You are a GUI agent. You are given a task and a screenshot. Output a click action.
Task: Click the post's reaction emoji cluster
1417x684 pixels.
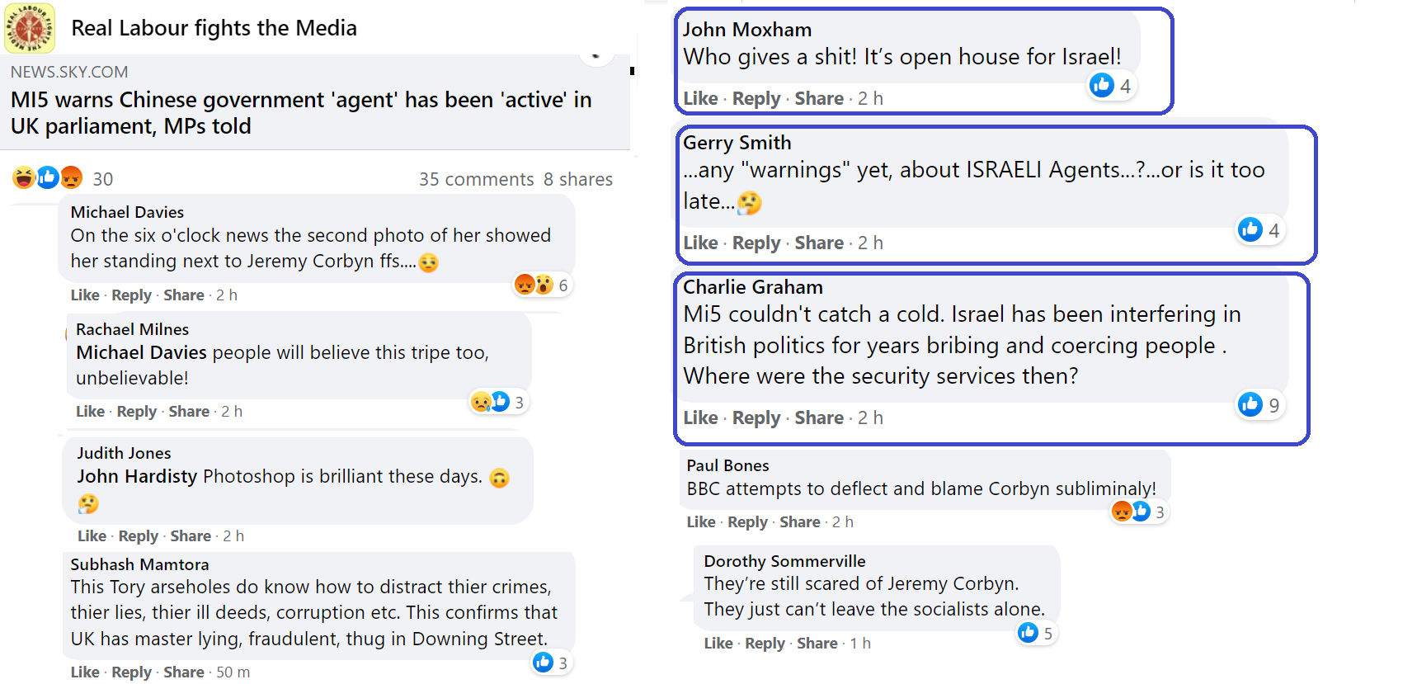[x=48, y=177]
